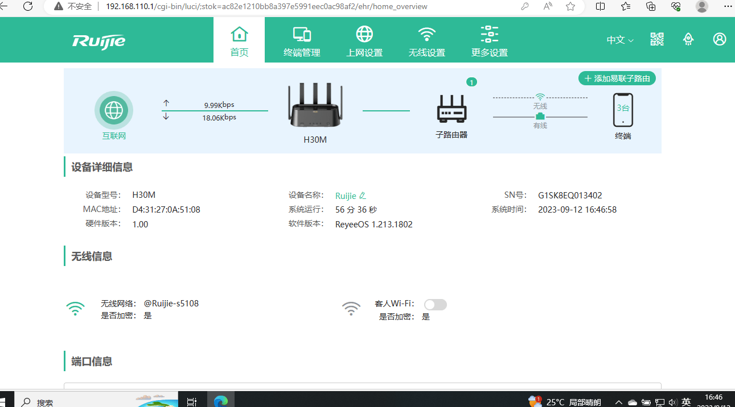The image size is (735, 407).
Task: Open the collections icon in browser toolbar
Action: 651,7
